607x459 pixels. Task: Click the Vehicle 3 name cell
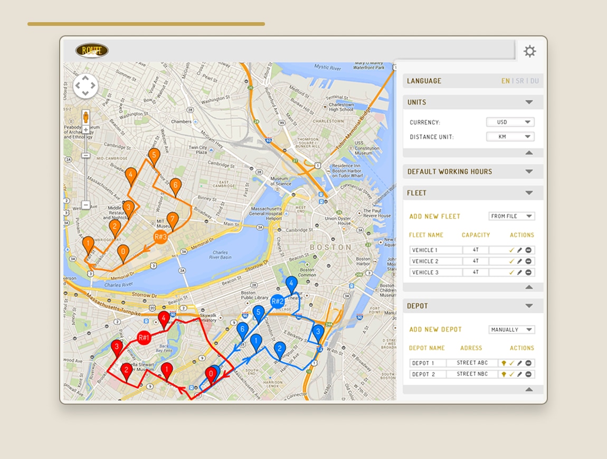tap(436, 272)
